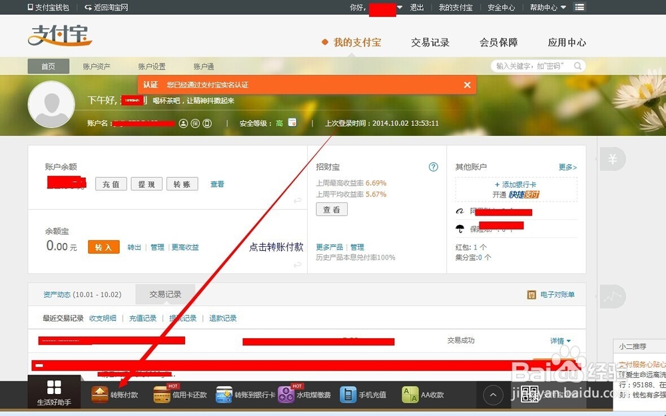
Task: Click 收支明细 link
Action: coord(103,318)
